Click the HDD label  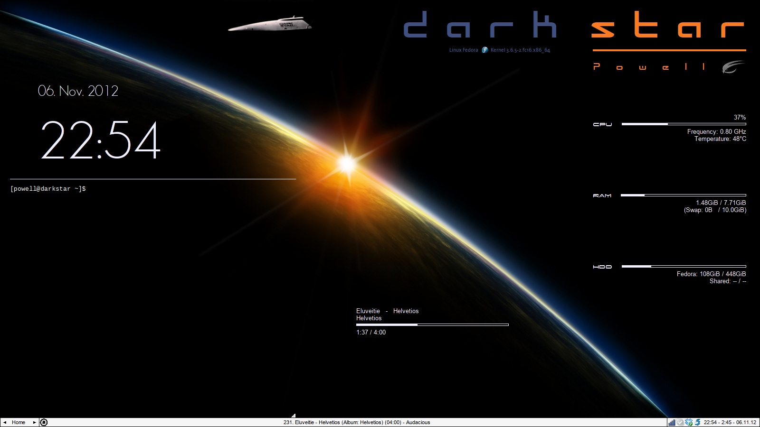click(602, 267)
